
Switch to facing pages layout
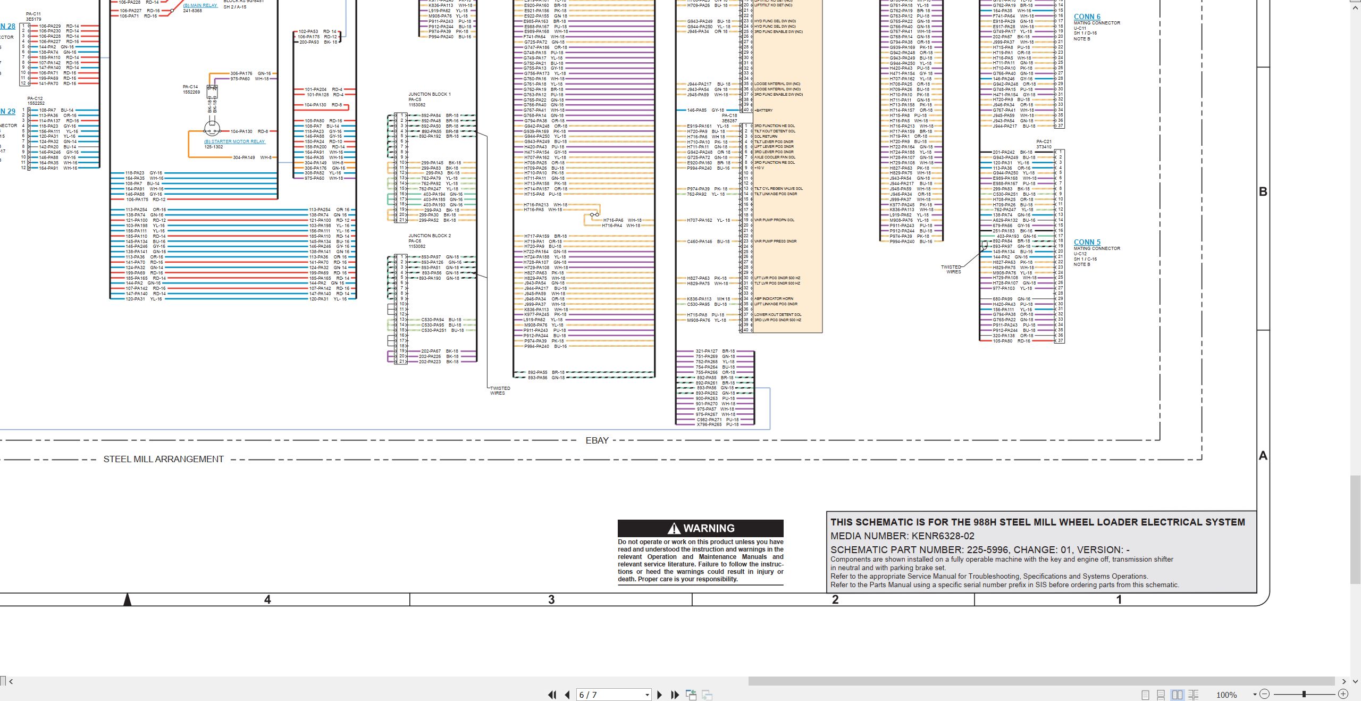[x=1178, y=695]
